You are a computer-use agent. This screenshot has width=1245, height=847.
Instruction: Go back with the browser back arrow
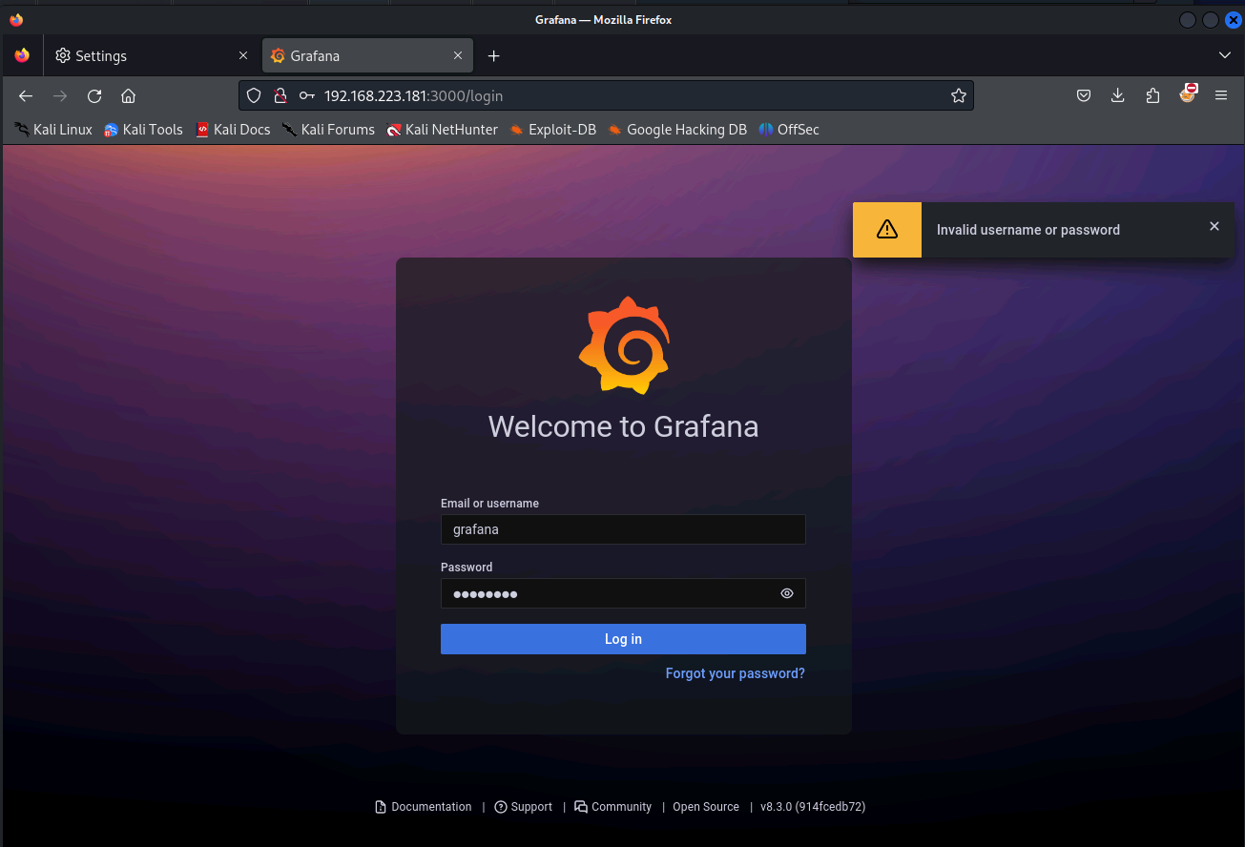tap(26, 96)
